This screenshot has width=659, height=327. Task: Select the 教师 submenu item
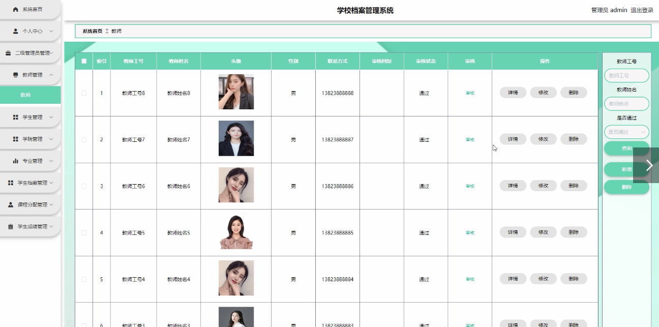(25, 95)
